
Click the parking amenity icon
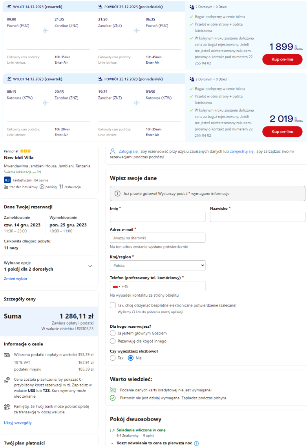42,187
